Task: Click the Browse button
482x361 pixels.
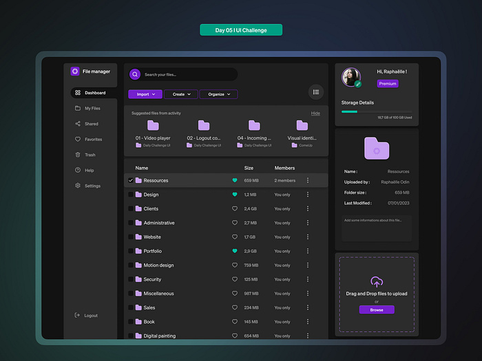Action: [377, 310]
